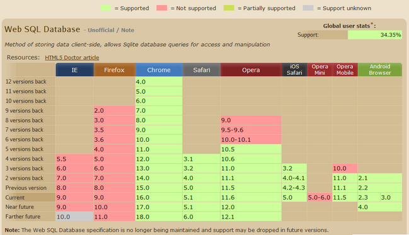
Task: Open the Unofficial status link
Action: point(101,30)
